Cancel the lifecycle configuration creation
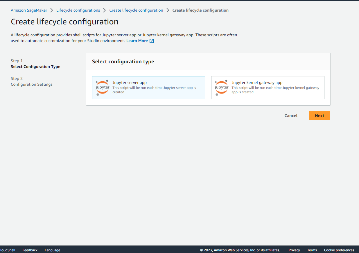This screenshot has height=253, width=359. click(291, 116)
